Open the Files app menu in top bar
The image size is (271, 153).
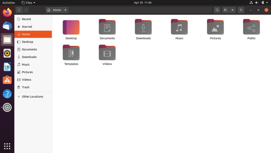click(28, 3)
